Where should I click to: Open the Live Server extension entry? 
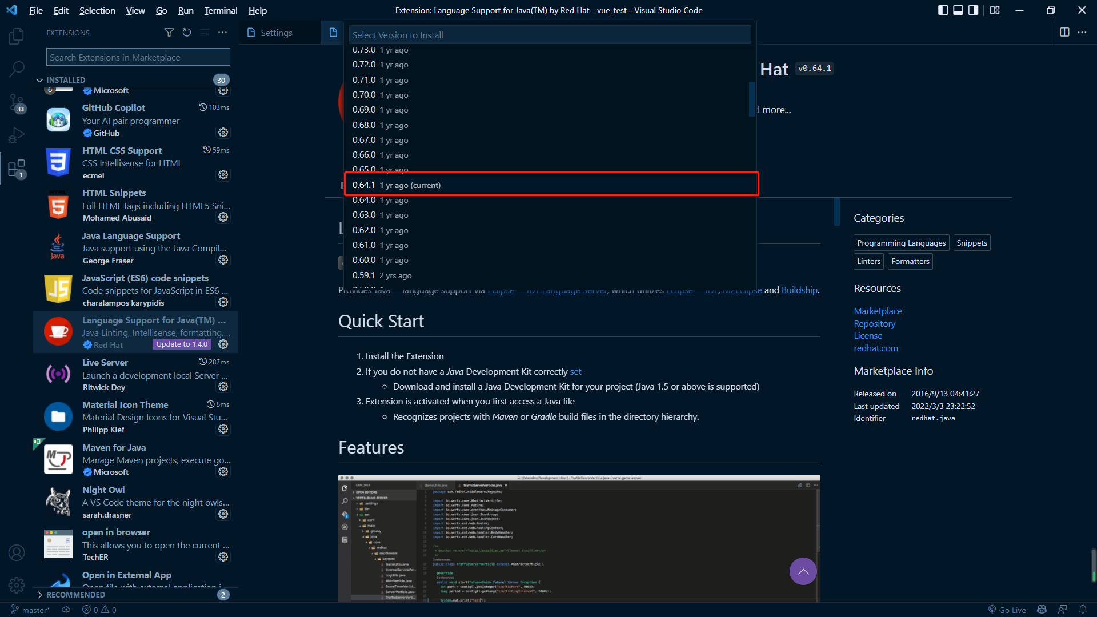coord(136,374)
